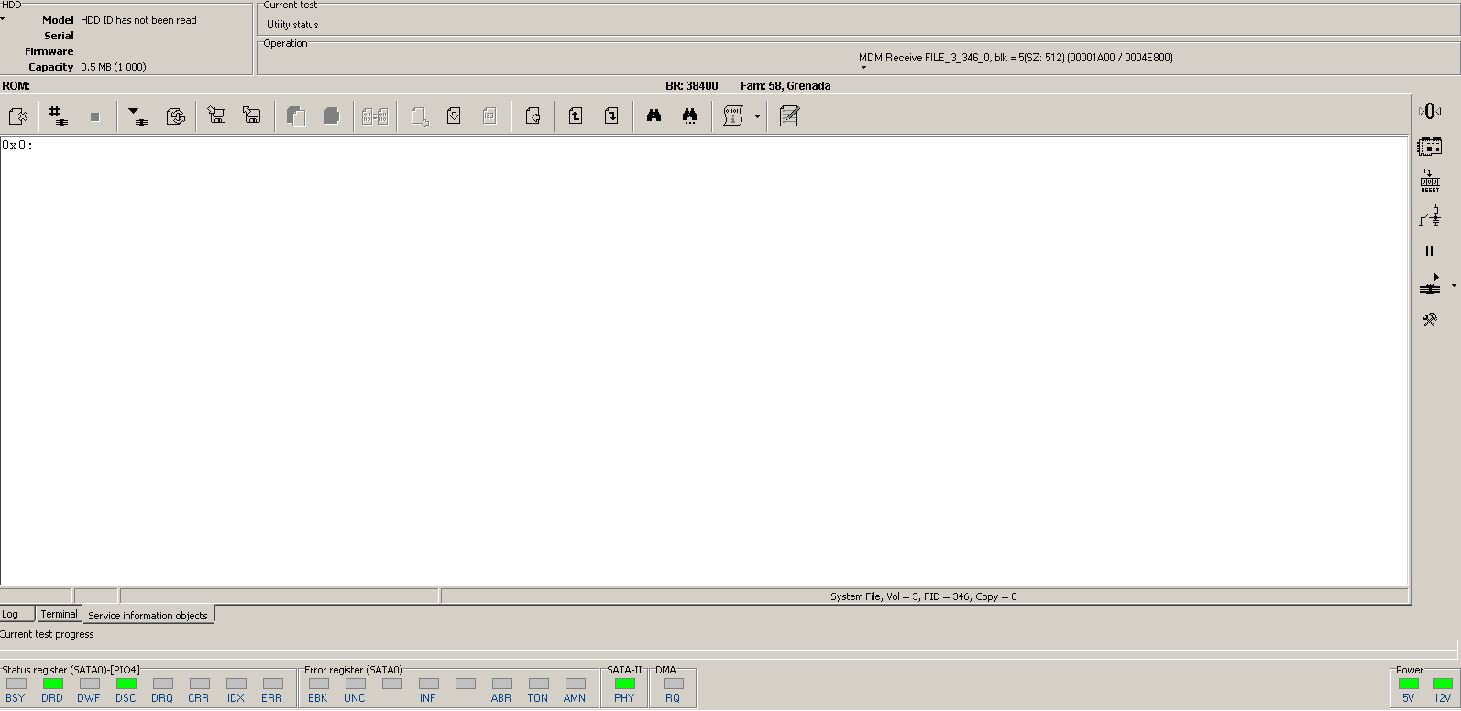The width and height of the screenshot is (1461, 711).
Task: Click the TON error register indicator
Action: click(538, 684)
